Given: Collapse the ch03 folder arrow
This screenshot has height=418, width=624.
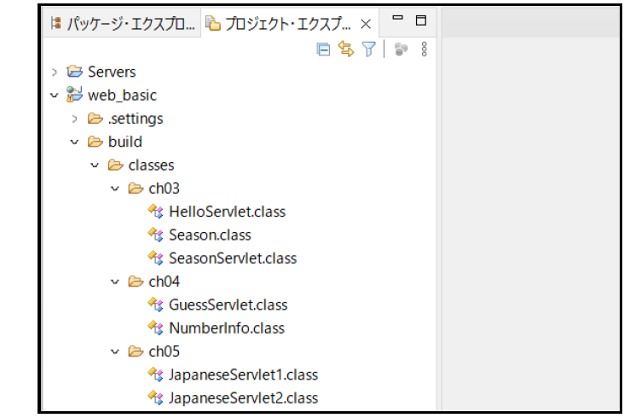Looking at the screenshot, I should pos(115,189).
